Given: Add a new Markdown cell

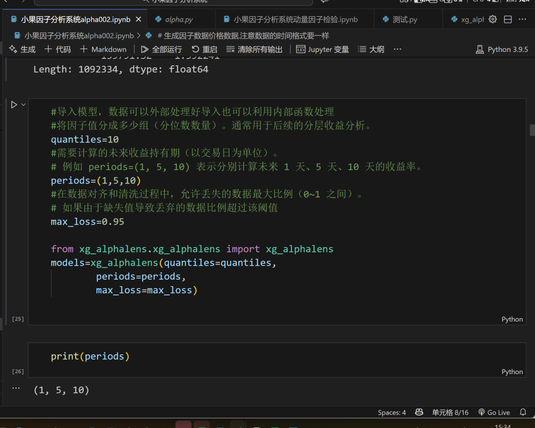Looking at the screenshot, I should (x=104, y=49).
